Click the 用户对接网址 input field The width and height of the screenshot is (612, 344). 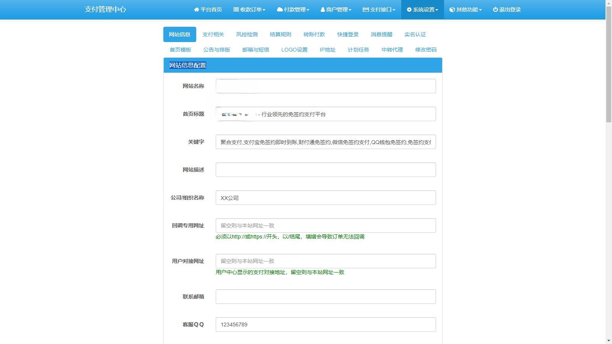pos(326,261)
